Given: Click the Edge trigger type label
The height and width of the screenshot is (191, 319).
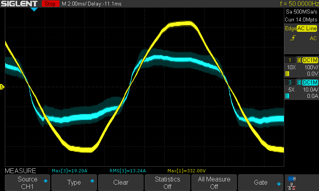Looking at the screenshot, I should point(291,28).
